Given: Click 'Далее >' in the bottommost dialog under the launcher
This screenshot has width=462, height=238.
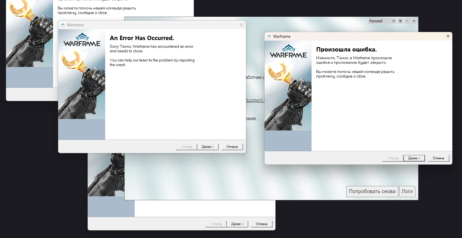Looking at the screenshot, I should 237,224.
